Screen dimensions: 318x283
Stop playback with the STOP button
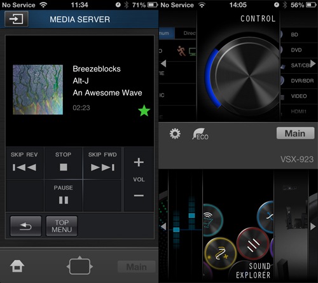pos(63,163)
